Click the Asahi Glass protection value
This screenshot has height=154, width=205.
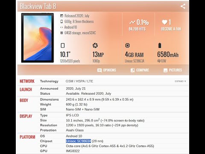[x=75, y=130]
